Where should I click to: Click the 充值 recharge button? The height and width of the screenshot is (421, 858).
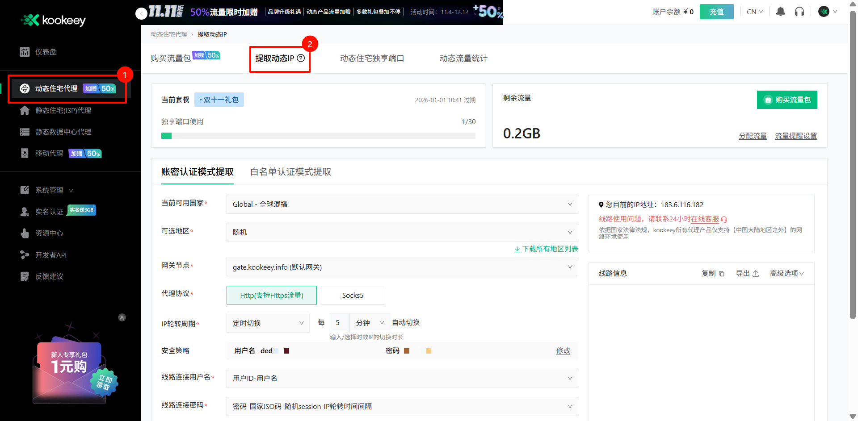(x=716, y=12)
